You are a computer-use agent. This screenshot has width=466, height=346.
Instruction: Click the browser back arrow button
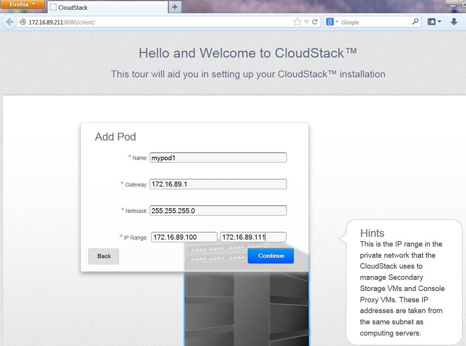coord(10,22)
